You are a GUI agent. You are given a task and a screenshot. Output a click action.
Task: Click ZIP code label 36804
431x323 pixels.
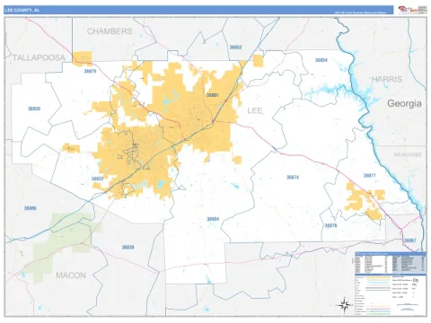pos(213,219)
